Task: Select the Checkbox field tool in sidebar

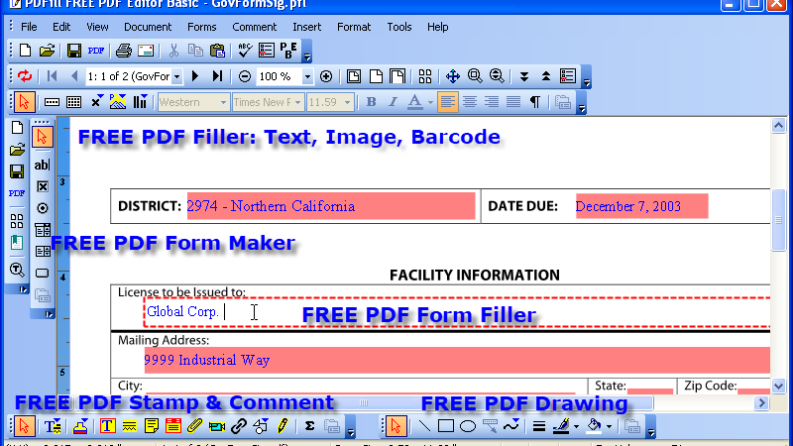Action: pyautogui.click(x=43, y=186)
